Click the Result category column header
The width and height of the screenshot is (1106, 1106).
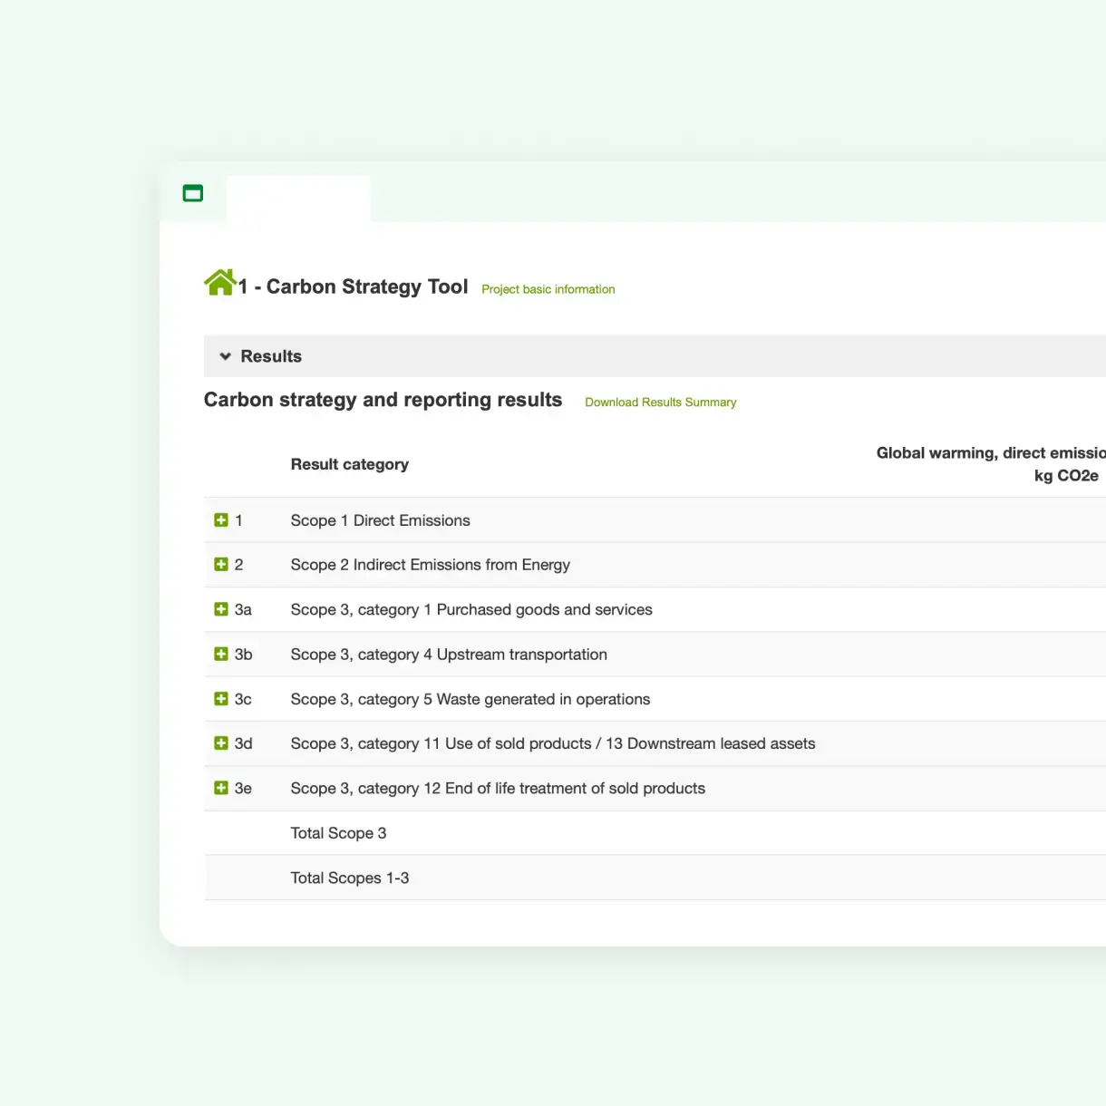pos(350,463)
